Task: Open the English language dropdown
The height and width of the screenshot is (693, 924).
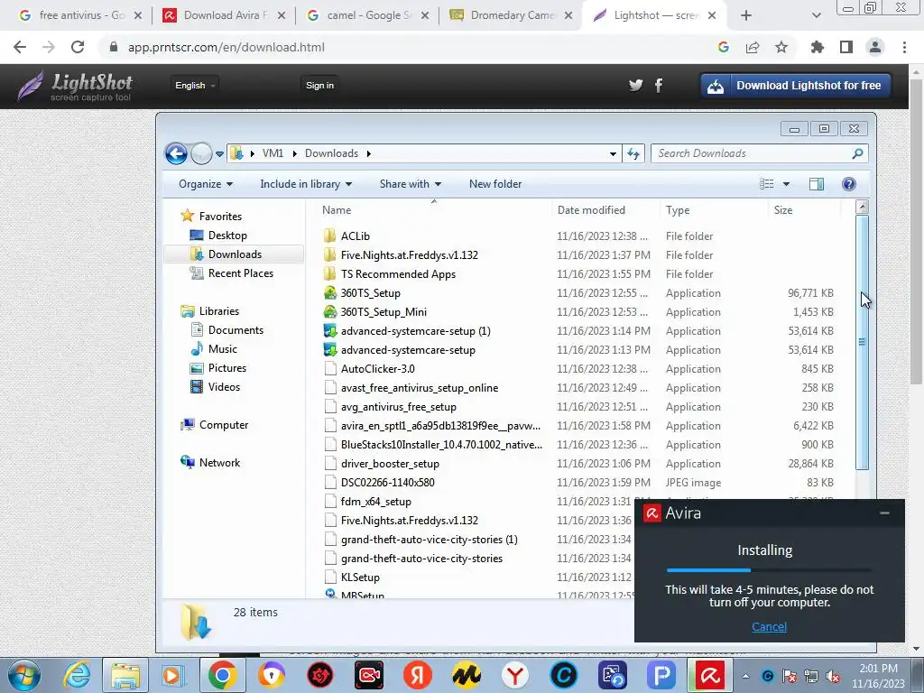Action: pos(195,86)
